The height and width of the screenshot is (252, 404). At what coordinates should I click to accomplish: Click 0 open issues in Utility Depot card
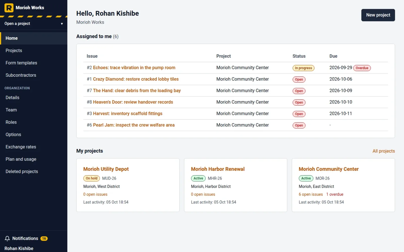[95, 194]
